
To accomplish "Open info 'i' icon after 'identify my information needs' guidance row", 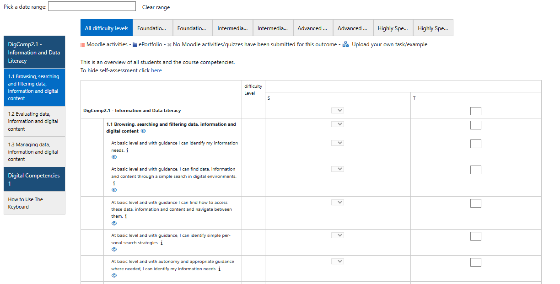I will point(127,150).
